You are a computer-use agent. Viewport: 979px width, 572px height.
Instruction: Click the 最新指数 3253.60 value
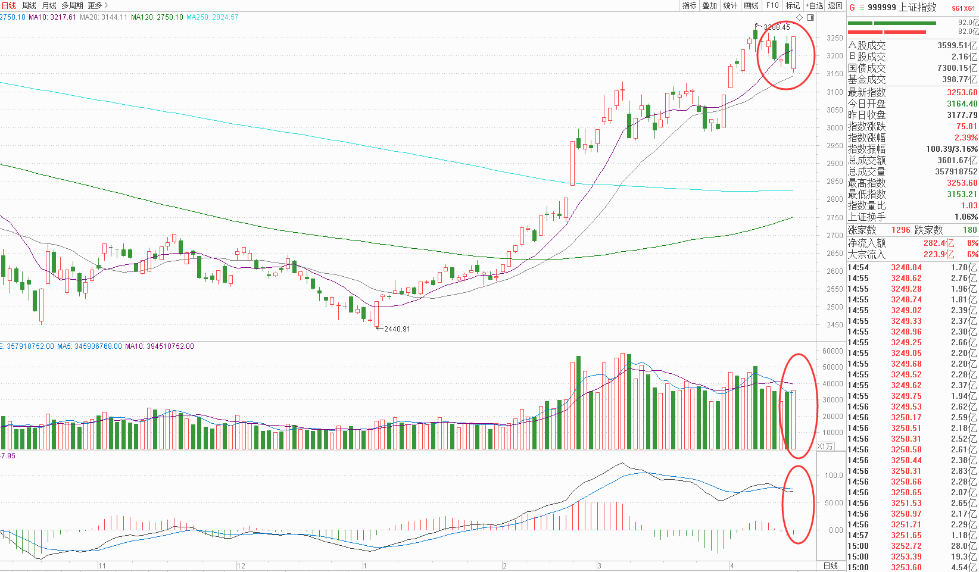(962, 92)
